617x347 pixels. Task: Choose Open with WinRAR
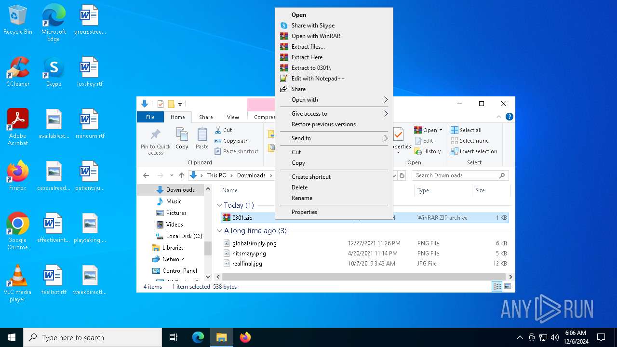point(334,36)
